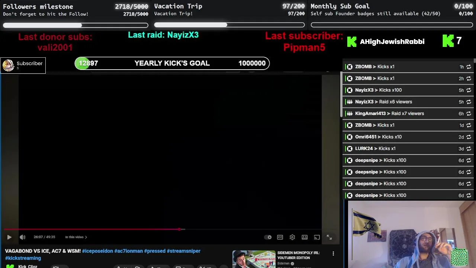Click 'Last raid: NayizX3' text

click(163, 35)
